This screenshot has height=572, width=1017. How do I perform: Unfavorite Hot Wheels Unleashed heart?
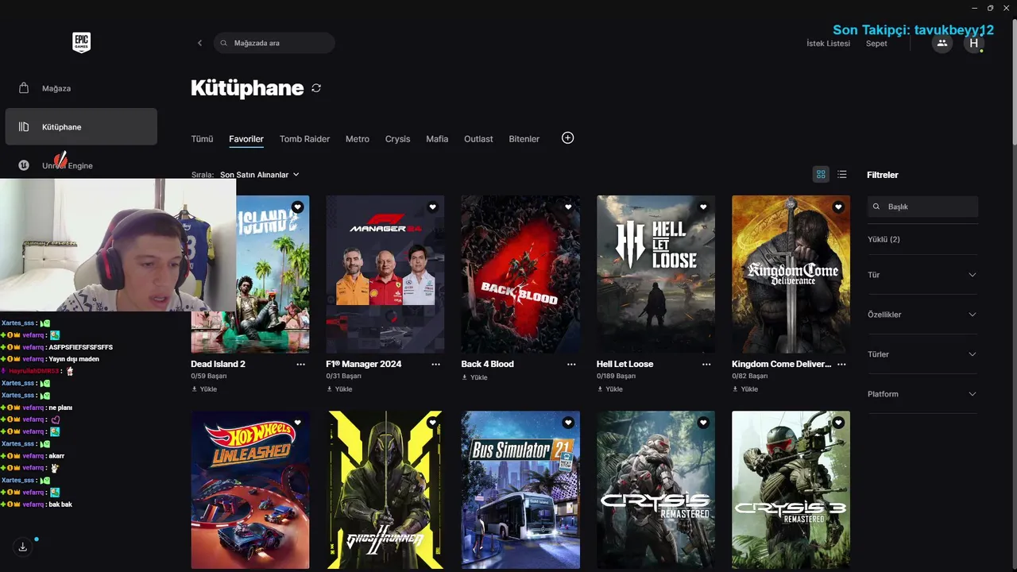click(x=297, y=423)
